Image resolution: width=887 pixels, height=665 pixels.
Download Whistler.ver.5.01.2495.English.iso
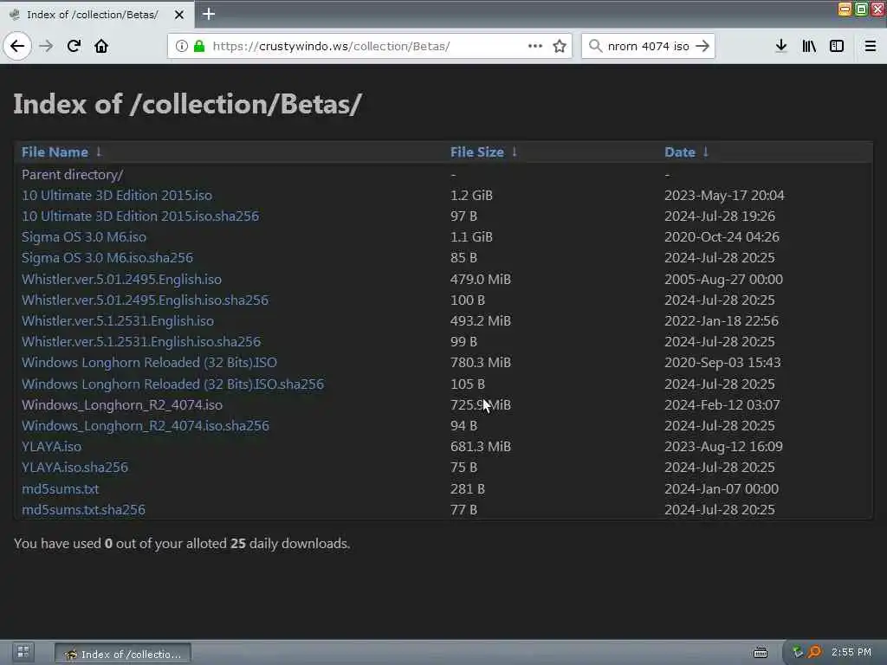(x=121, y=280)
